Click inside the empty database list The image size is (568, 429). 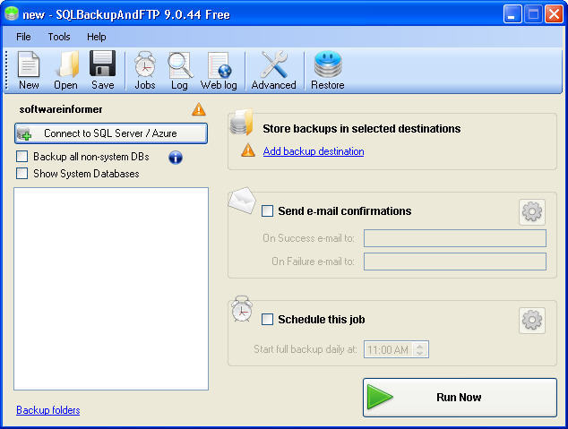coord(111,288)
